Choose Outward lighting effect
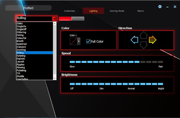 tap(35, 47)
